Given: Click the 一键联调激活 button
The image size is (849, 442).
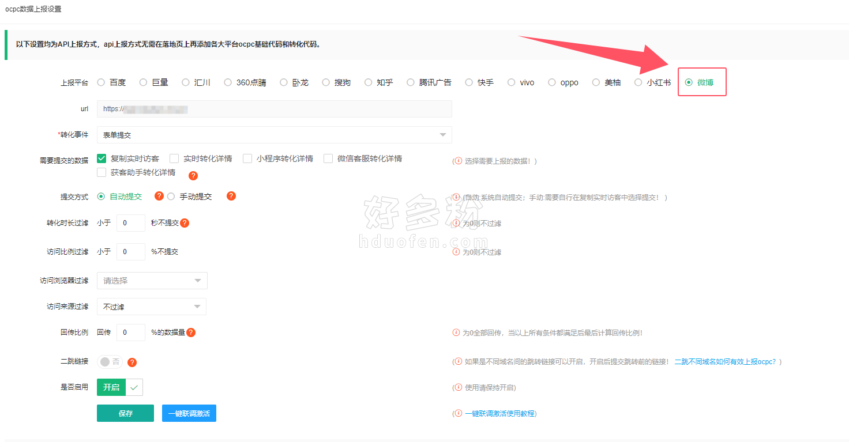Looking at the screenshot, I should tap(189, 413).
